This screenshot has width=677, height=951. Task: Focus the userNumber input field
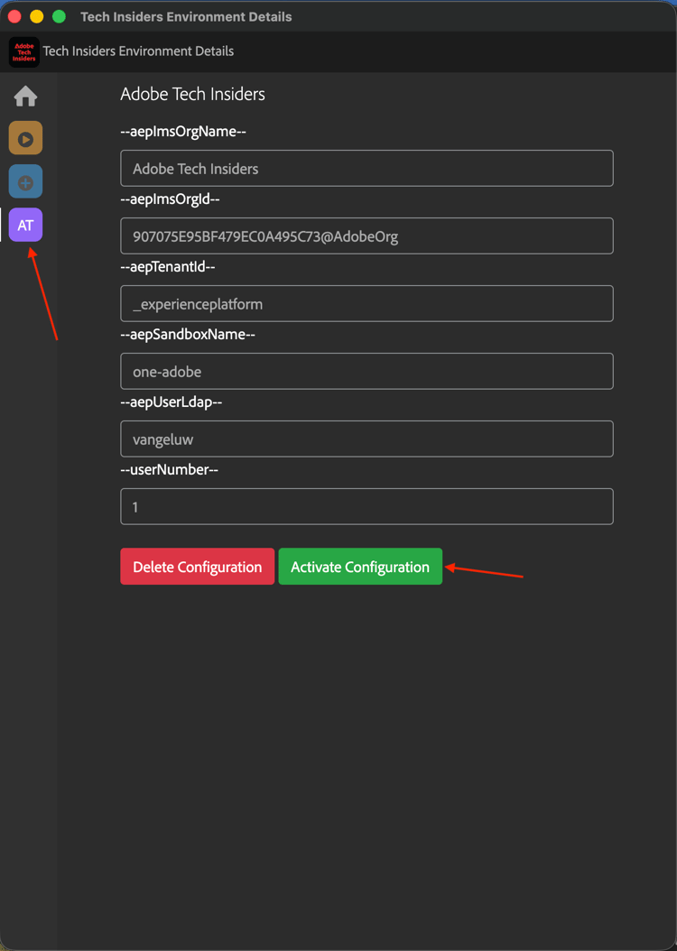click(367, 506)
